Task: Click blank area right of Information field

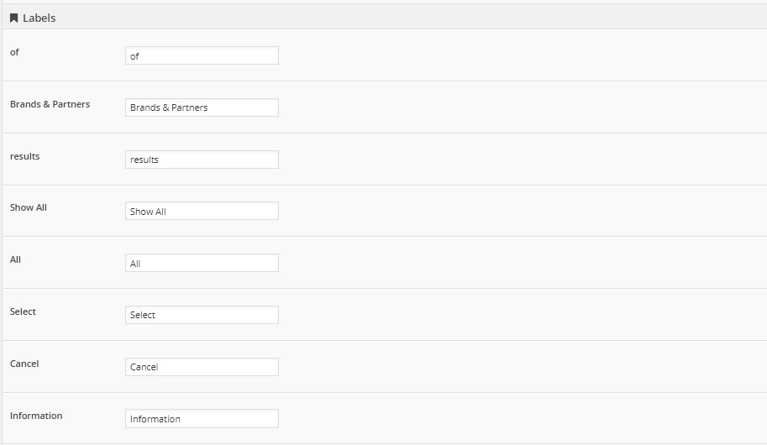Action: pos(521,419)
